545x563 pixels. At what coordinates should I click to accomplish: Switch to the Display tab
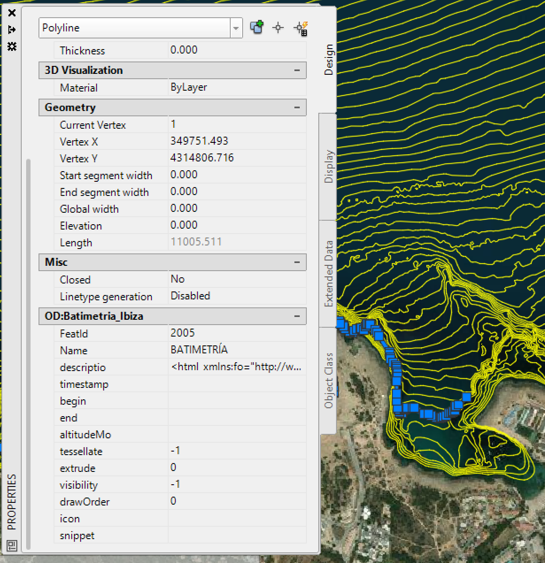coord(328,166)
